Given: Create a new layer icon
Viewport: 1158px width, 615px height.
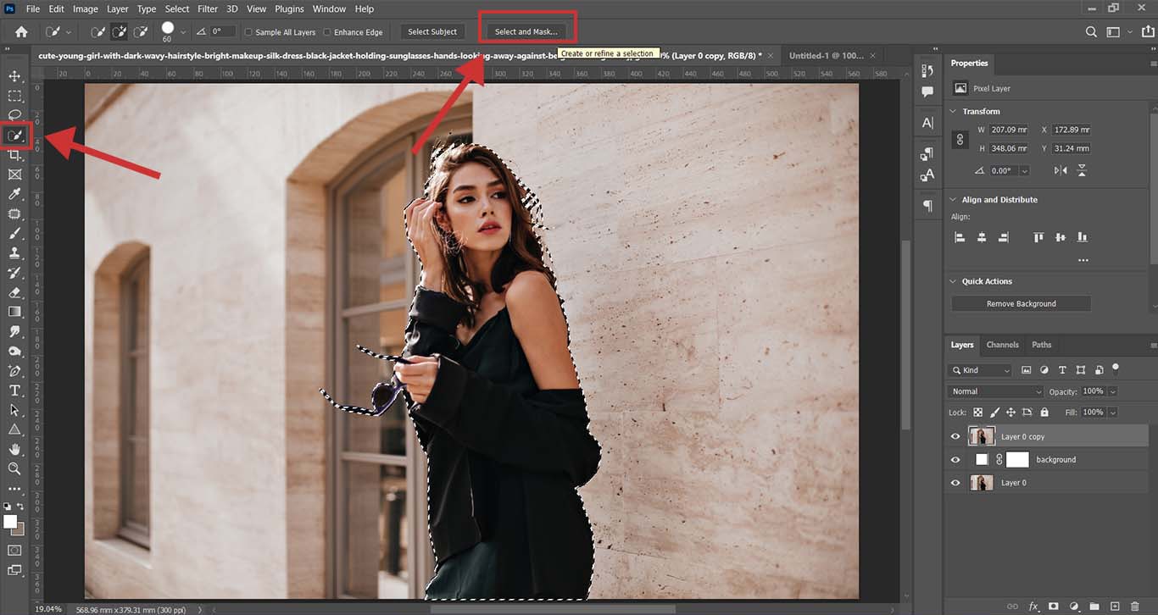Looking at the screenshot, I should pyautogui.click(x=1115, y=607).
